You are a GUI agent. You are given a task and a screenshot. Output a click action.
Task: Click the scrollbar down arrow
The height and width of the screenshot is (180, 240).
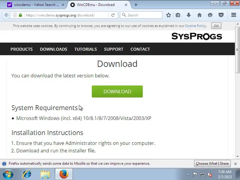(x=237, y=156)
